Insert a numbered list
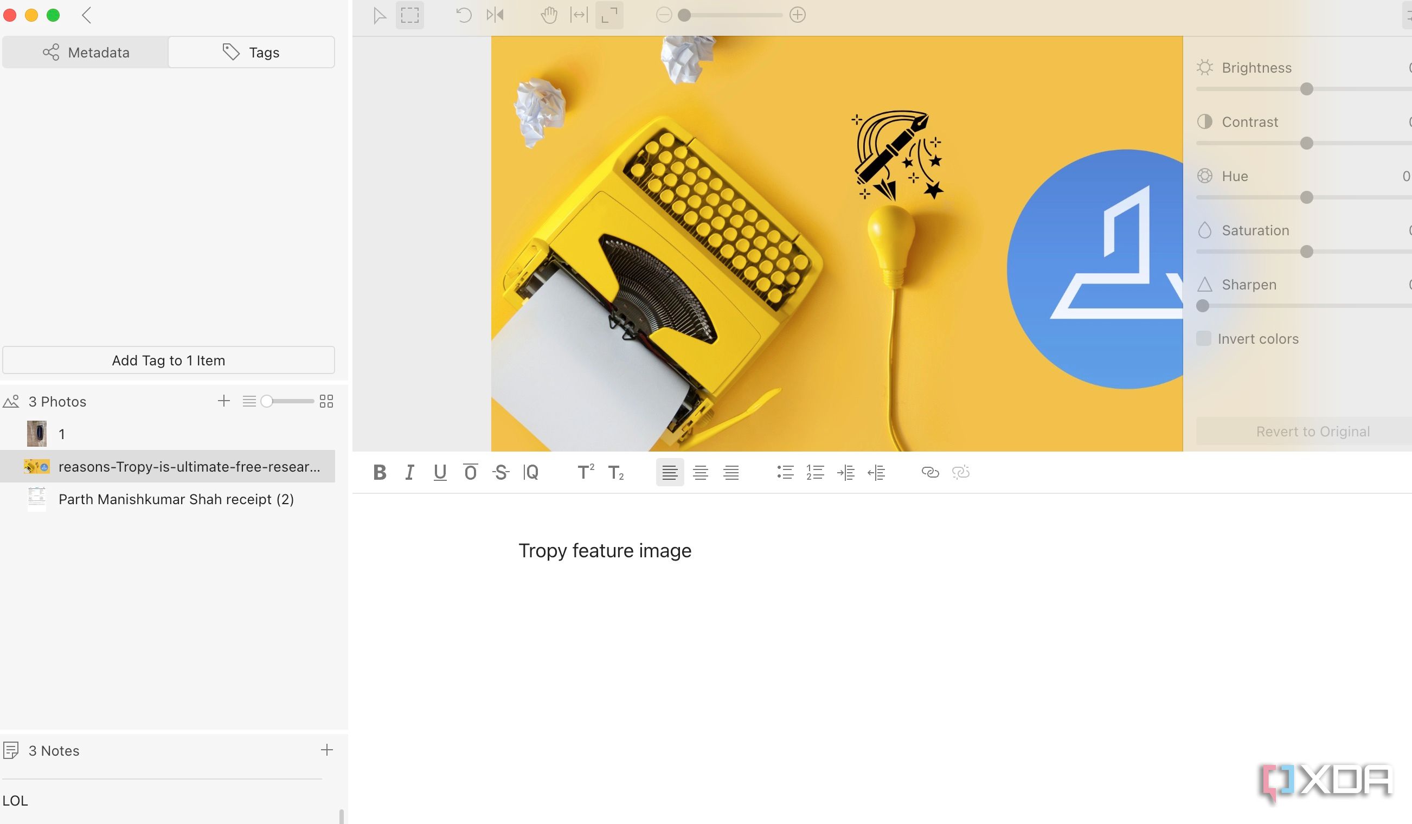1412x824 pixels. (x=816, y=472)
